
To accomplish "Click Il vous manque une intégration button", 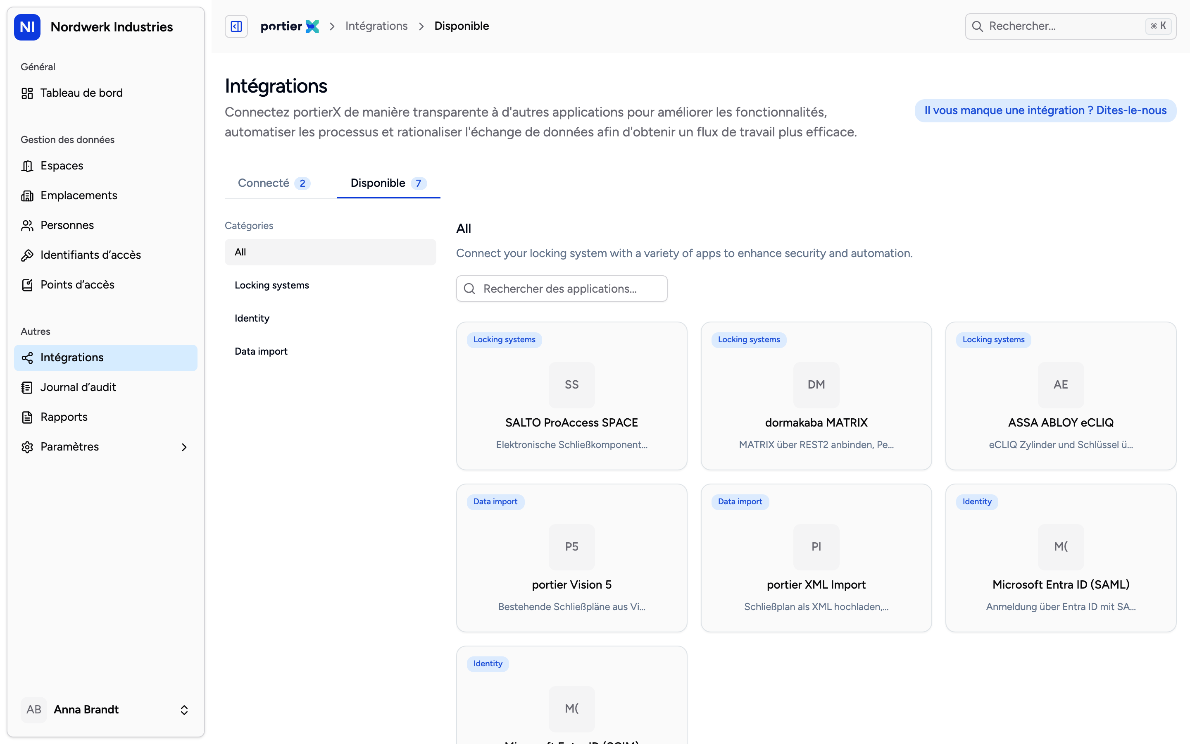I will (x=1045, y=110).
